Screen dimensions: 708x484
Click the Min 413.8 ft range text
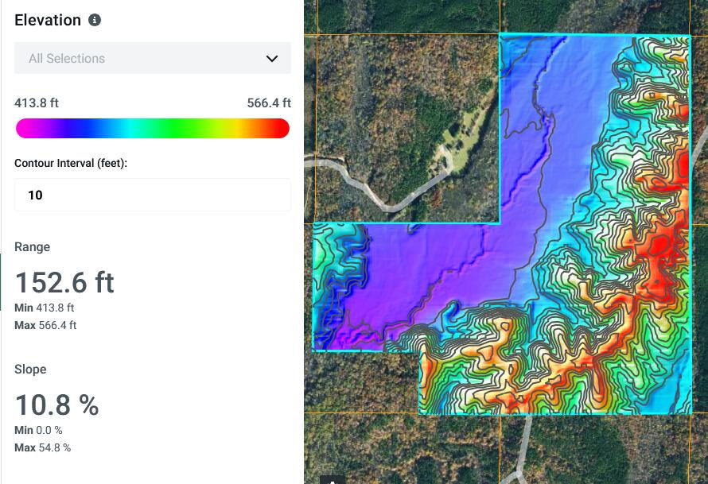point(45,308)
